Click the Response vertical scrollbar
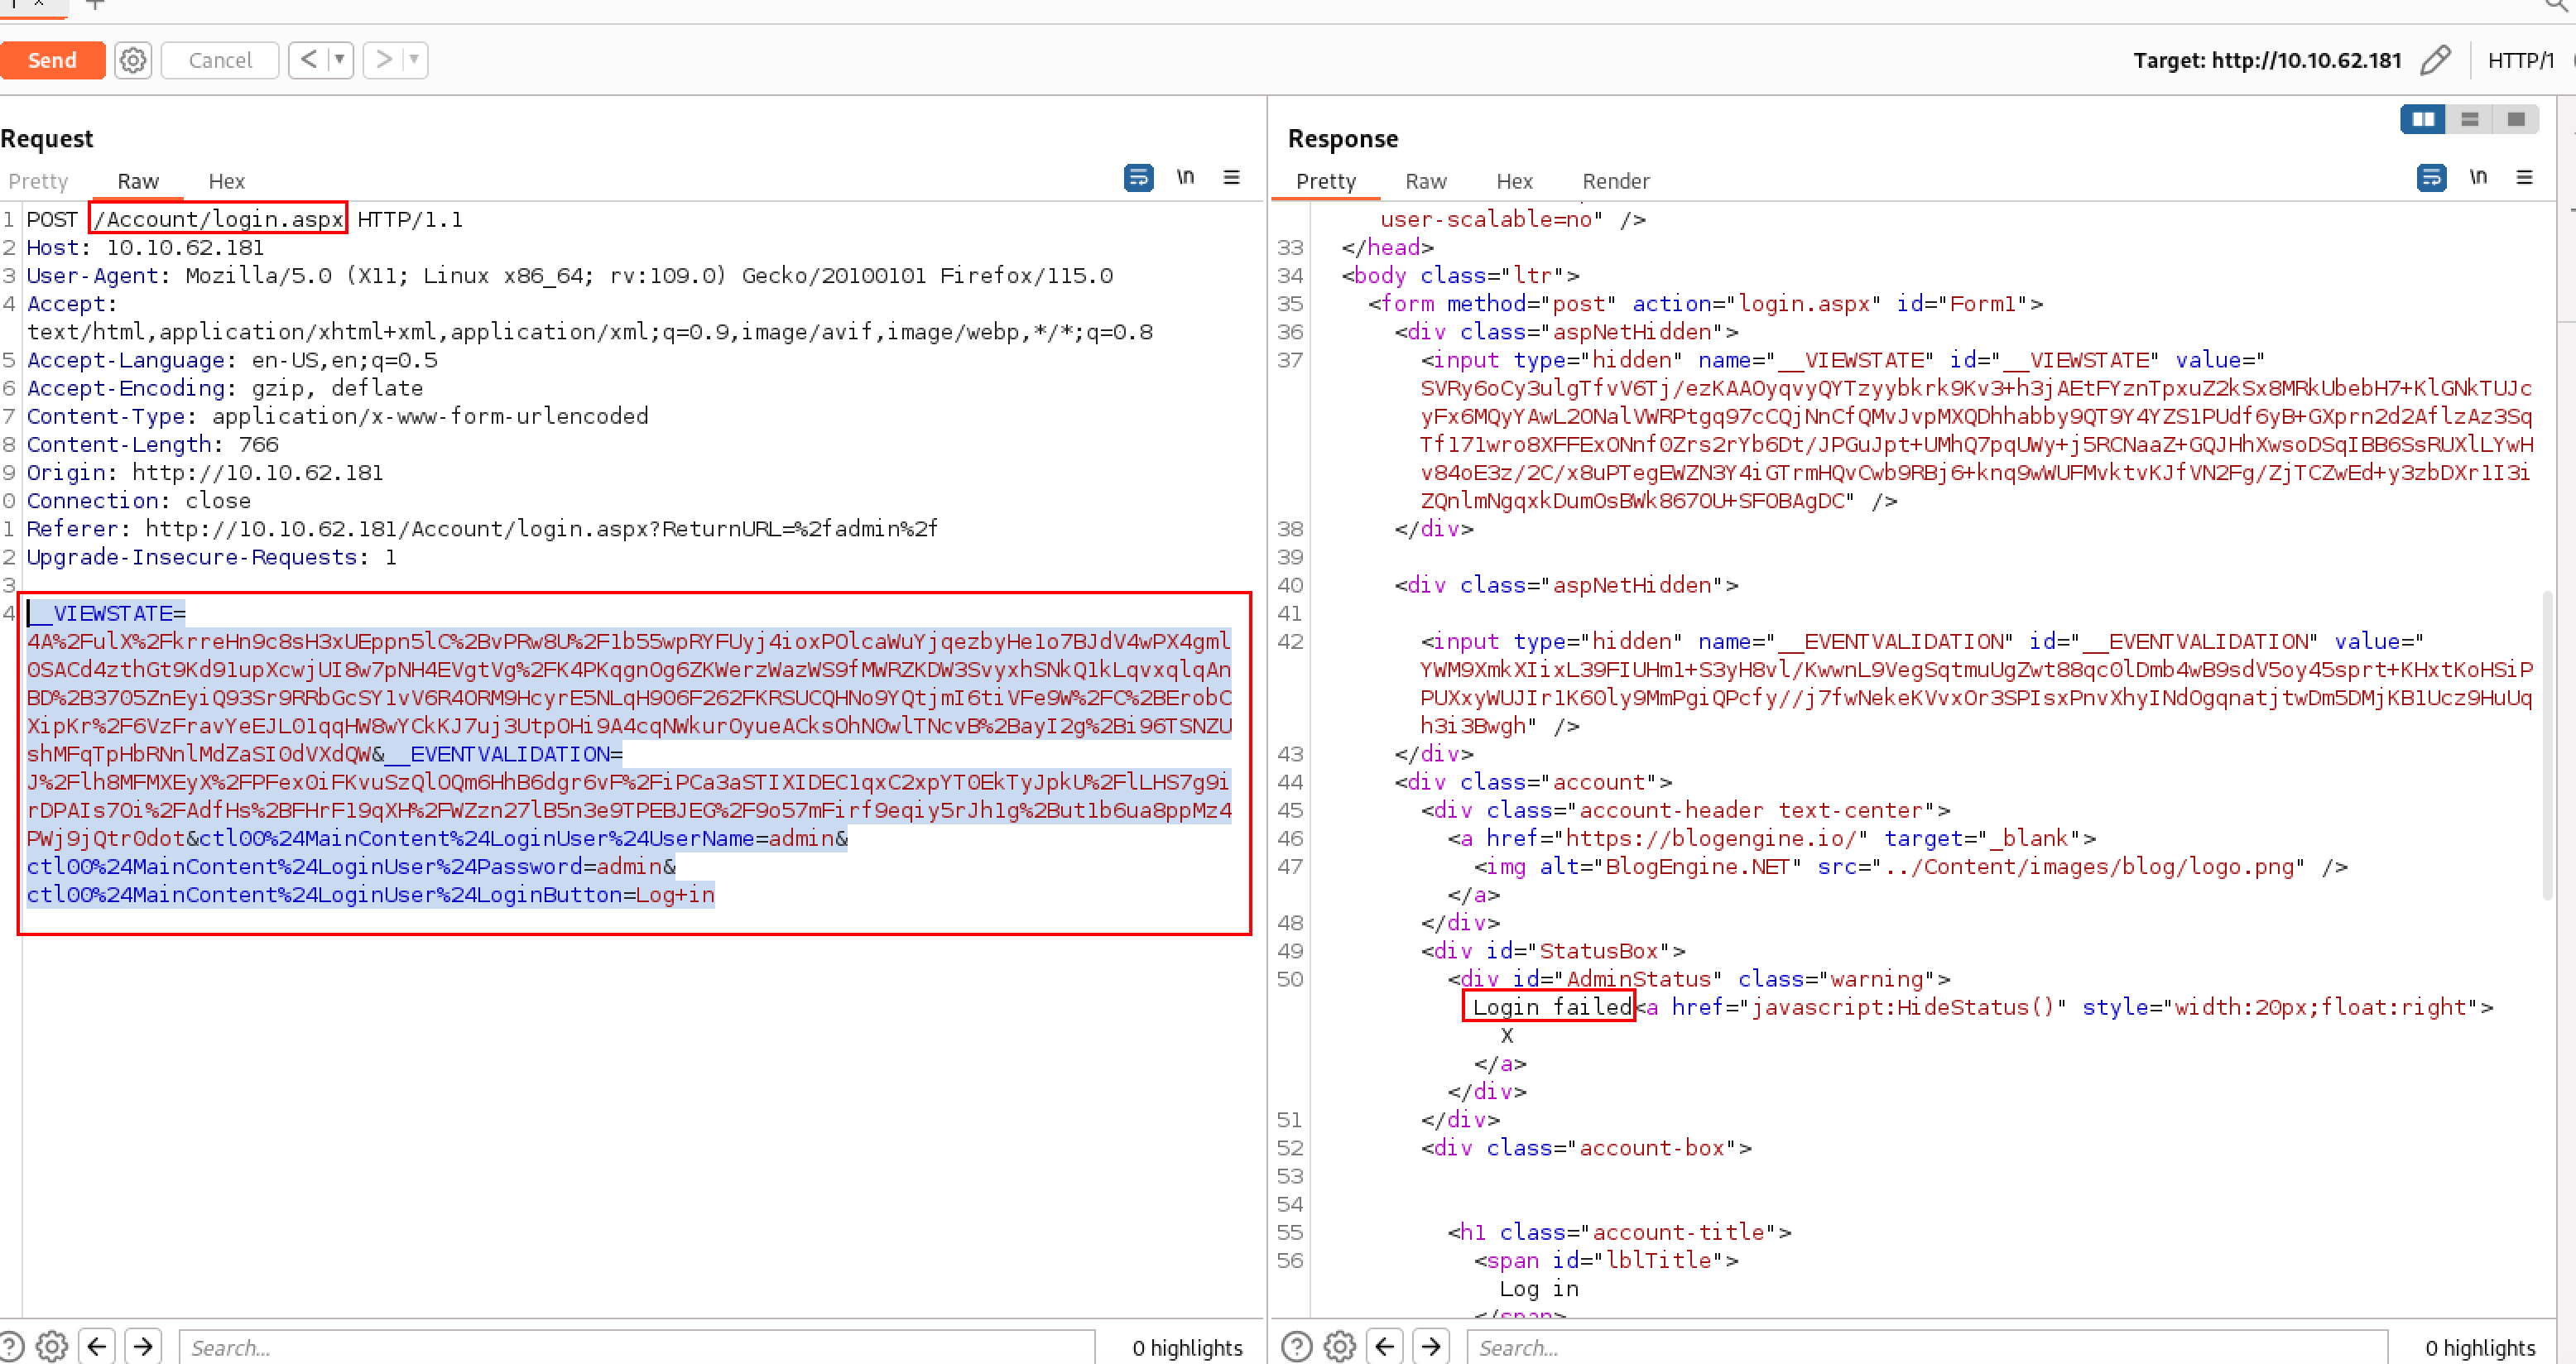Screen dimensions: 2576x1364 click(2549, 745)
